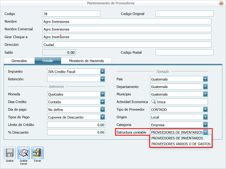Open the Origen dropdown showing Local
Image resolution: width=226 pixels, height=169 pixels.
click(x=205, y=117)
